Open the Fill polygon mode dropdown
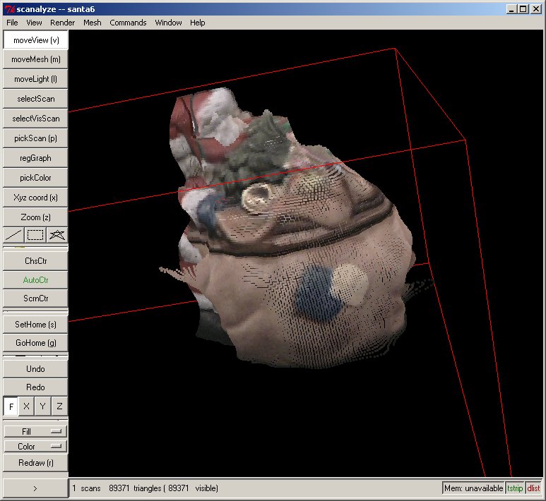The image size is (546, 501). tap(35, 431)
